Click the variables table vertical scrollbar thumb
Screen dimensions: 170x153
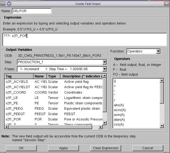click(104, 95)
